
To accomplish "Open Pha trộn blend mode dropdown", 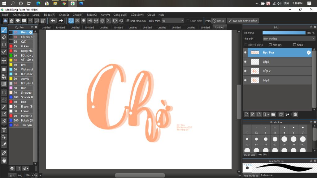I will [289, 39].
